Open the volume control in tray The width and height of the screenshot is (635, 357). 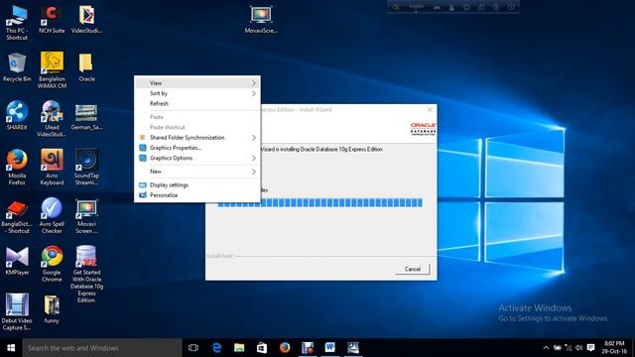point(578,348)
